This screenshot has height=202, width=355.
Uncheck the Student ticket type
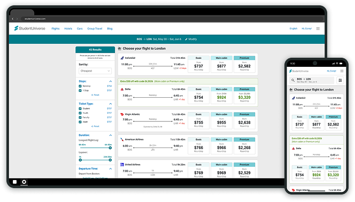pyautogui.click(x=80, y=108)
